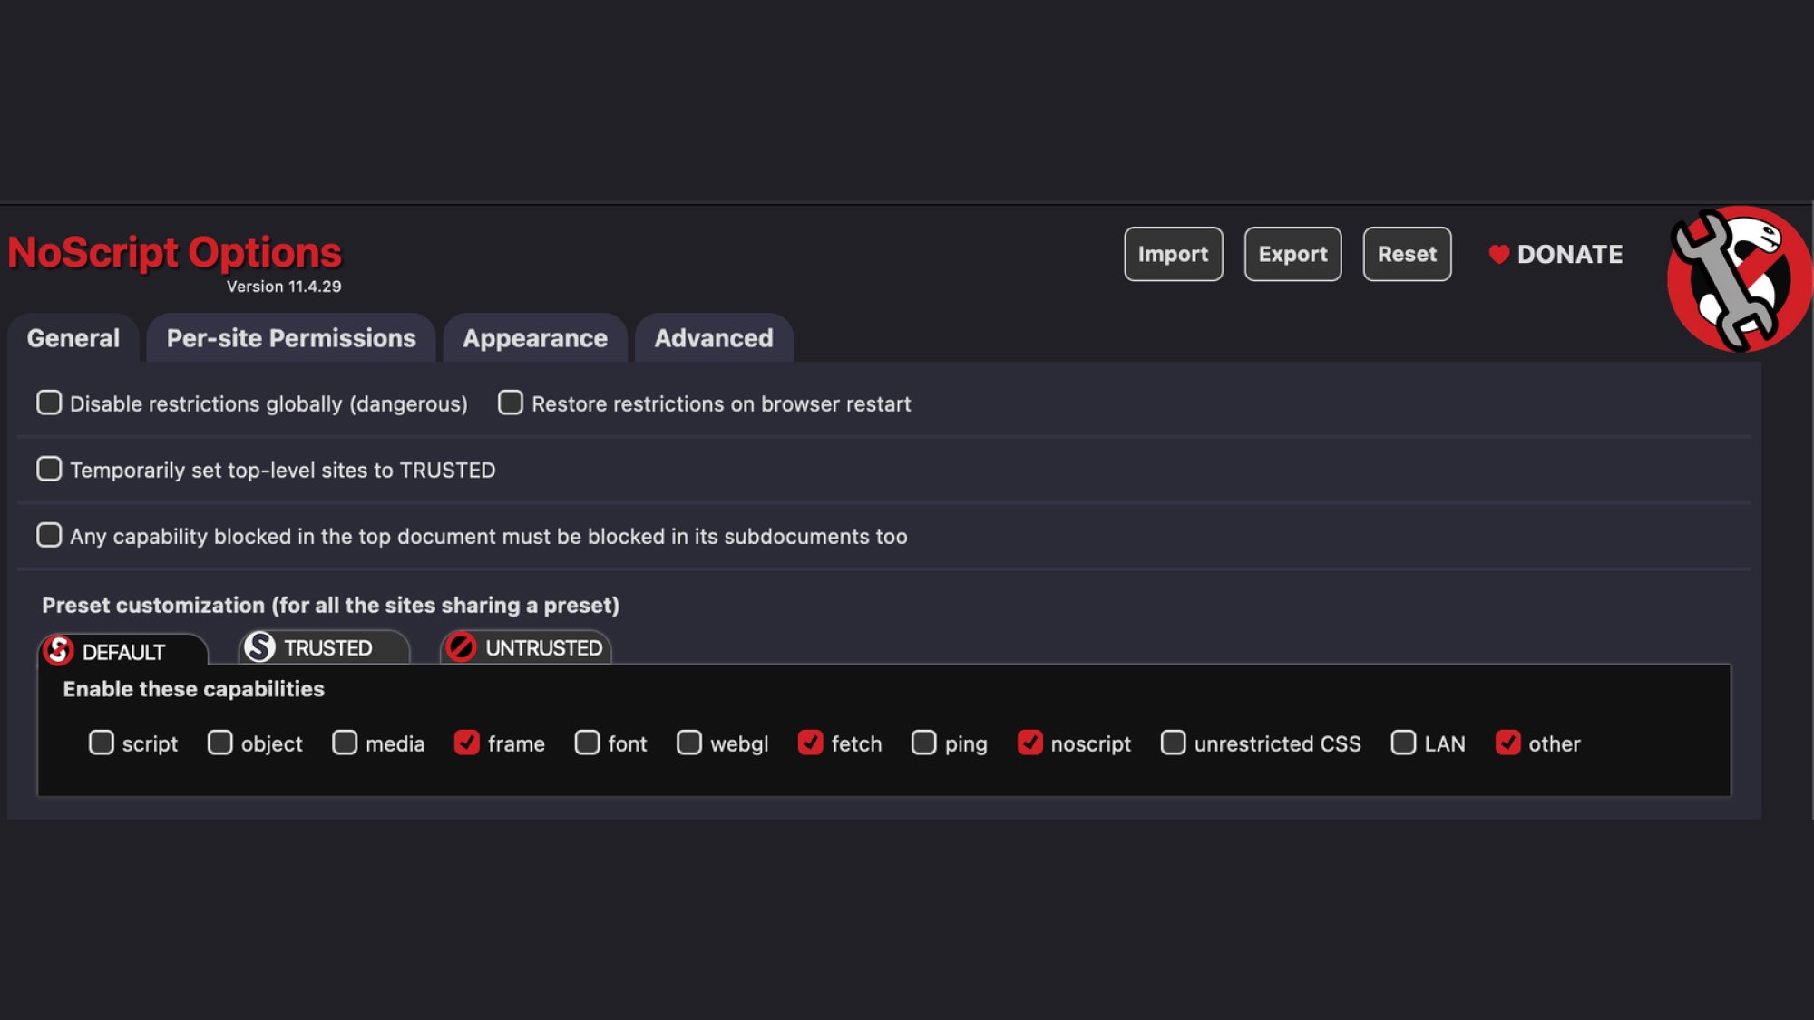The image size is (1814, 1020).
Task: Enable the LAN capability checkbox
Action: [1404, 743]
